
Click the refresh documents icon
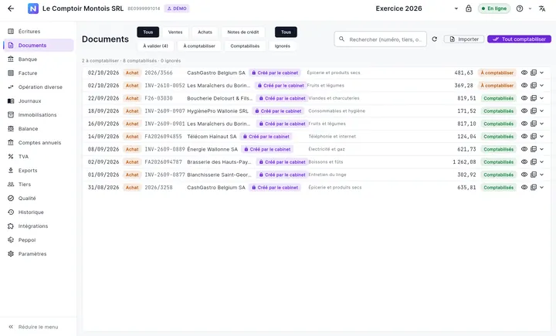click(x=434, y=39)
